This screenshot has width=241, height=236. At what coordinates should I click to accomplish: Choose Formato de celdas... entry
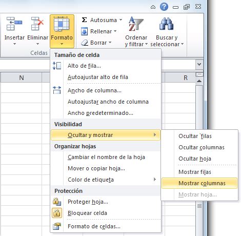[x=106, y=226]
